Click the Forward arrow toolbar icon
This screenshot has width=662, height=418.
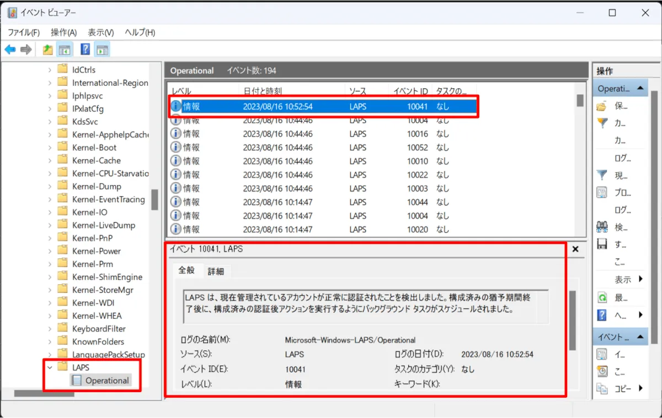[x=25, y=50]
